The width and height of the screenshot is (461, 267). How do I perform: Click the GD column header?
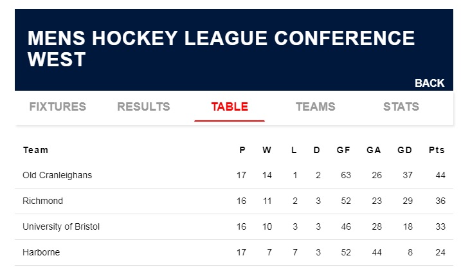(404, 150)
